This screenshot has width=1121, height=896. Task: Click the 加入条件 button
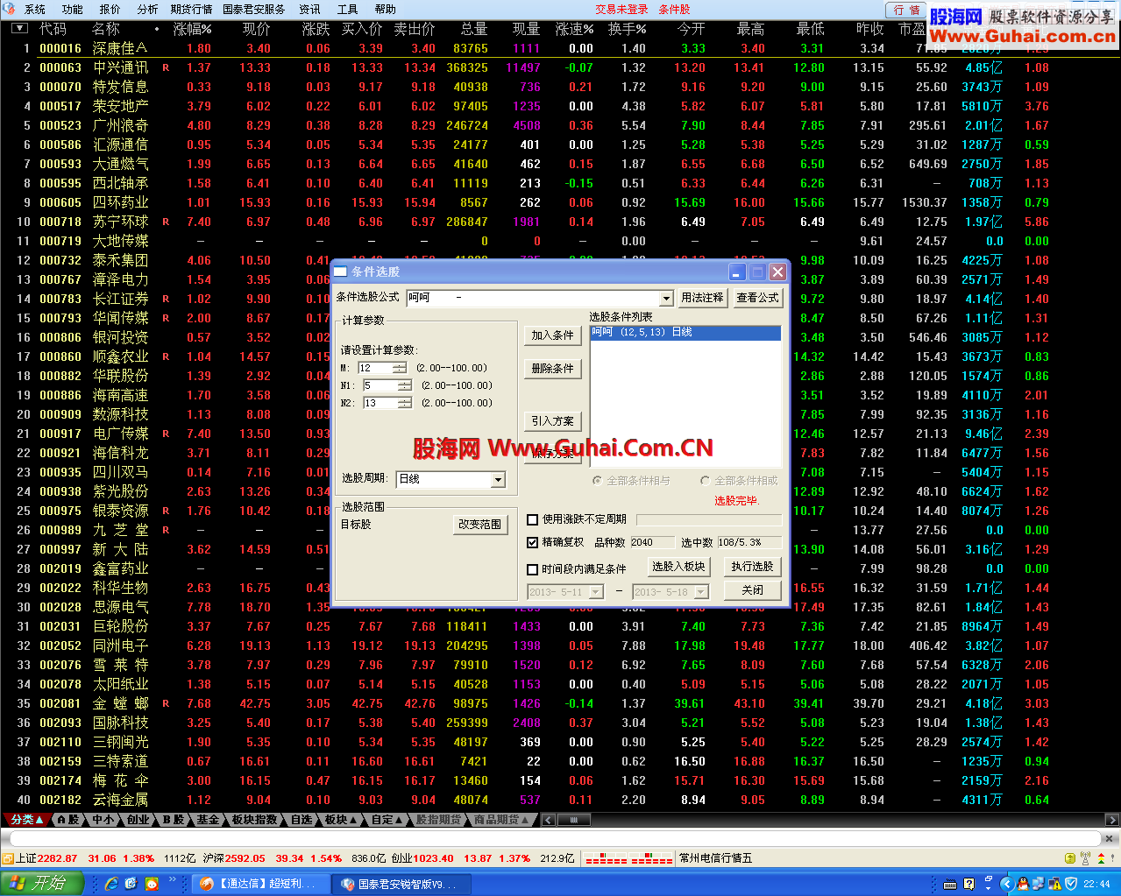[552, 335]
